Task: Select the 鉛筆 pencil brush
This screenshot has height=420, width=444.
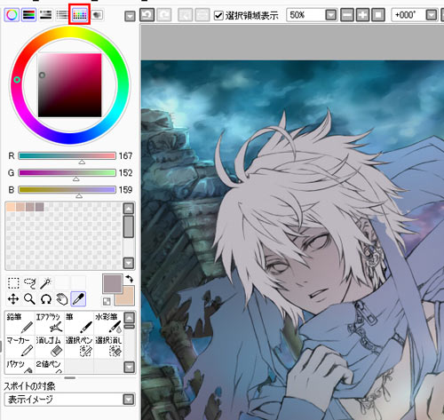Action: pos(20,322)
